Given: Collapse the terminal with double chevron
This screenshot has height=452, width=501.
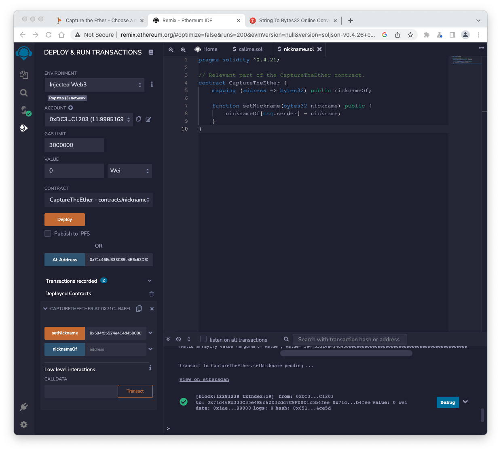Looking at the screenshot, I should click(168, 339).
